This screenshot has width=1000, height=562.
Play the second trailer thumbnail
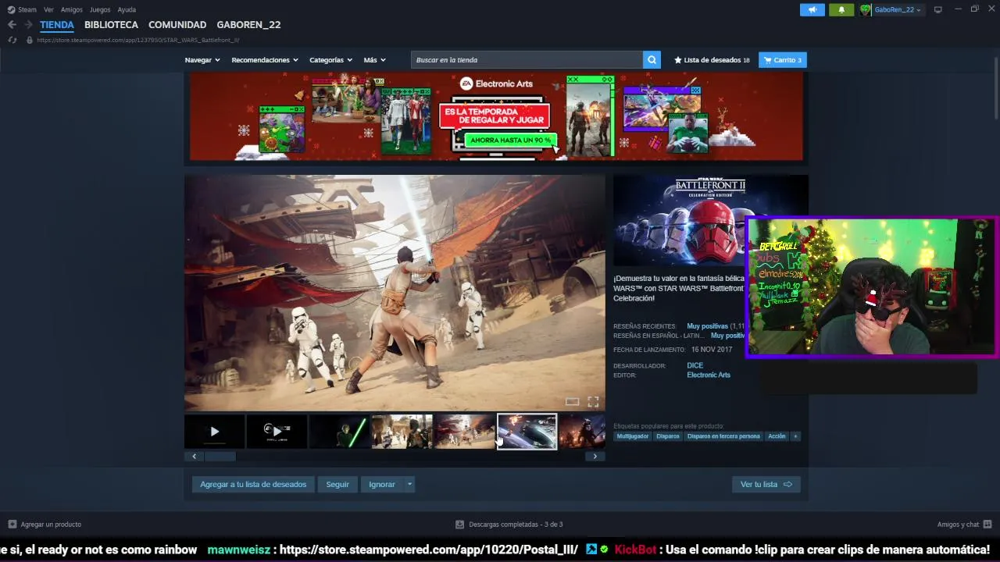tap(277, 432)
